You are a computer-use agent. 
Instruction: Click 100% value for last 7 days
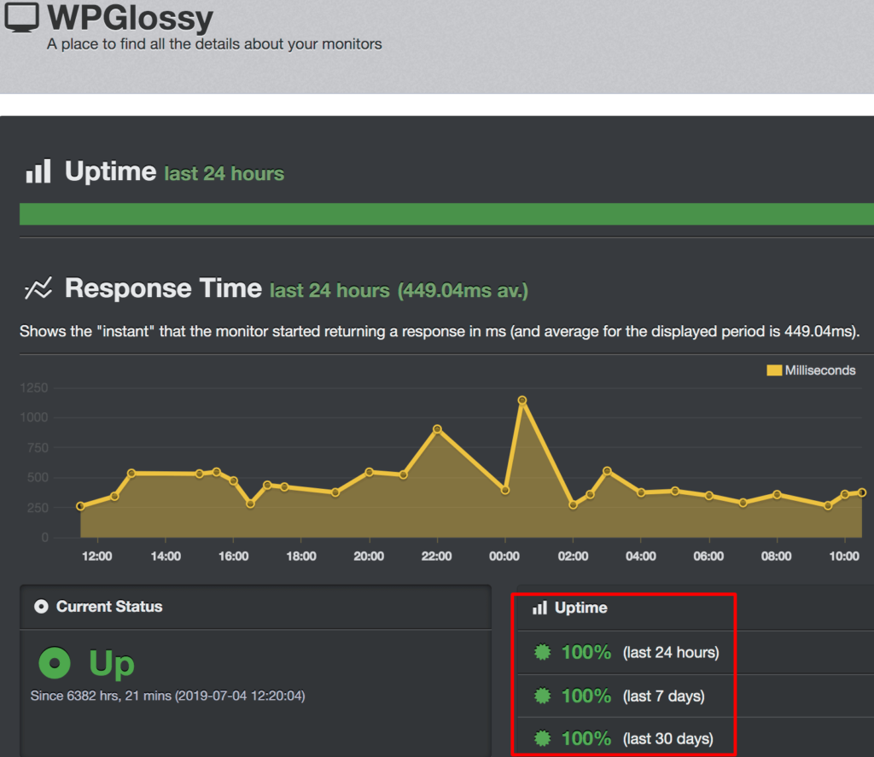click(x=586, y=696)
